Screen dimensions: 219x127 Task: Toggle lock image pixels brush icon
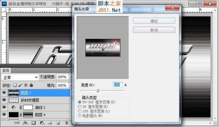[20, 85]
